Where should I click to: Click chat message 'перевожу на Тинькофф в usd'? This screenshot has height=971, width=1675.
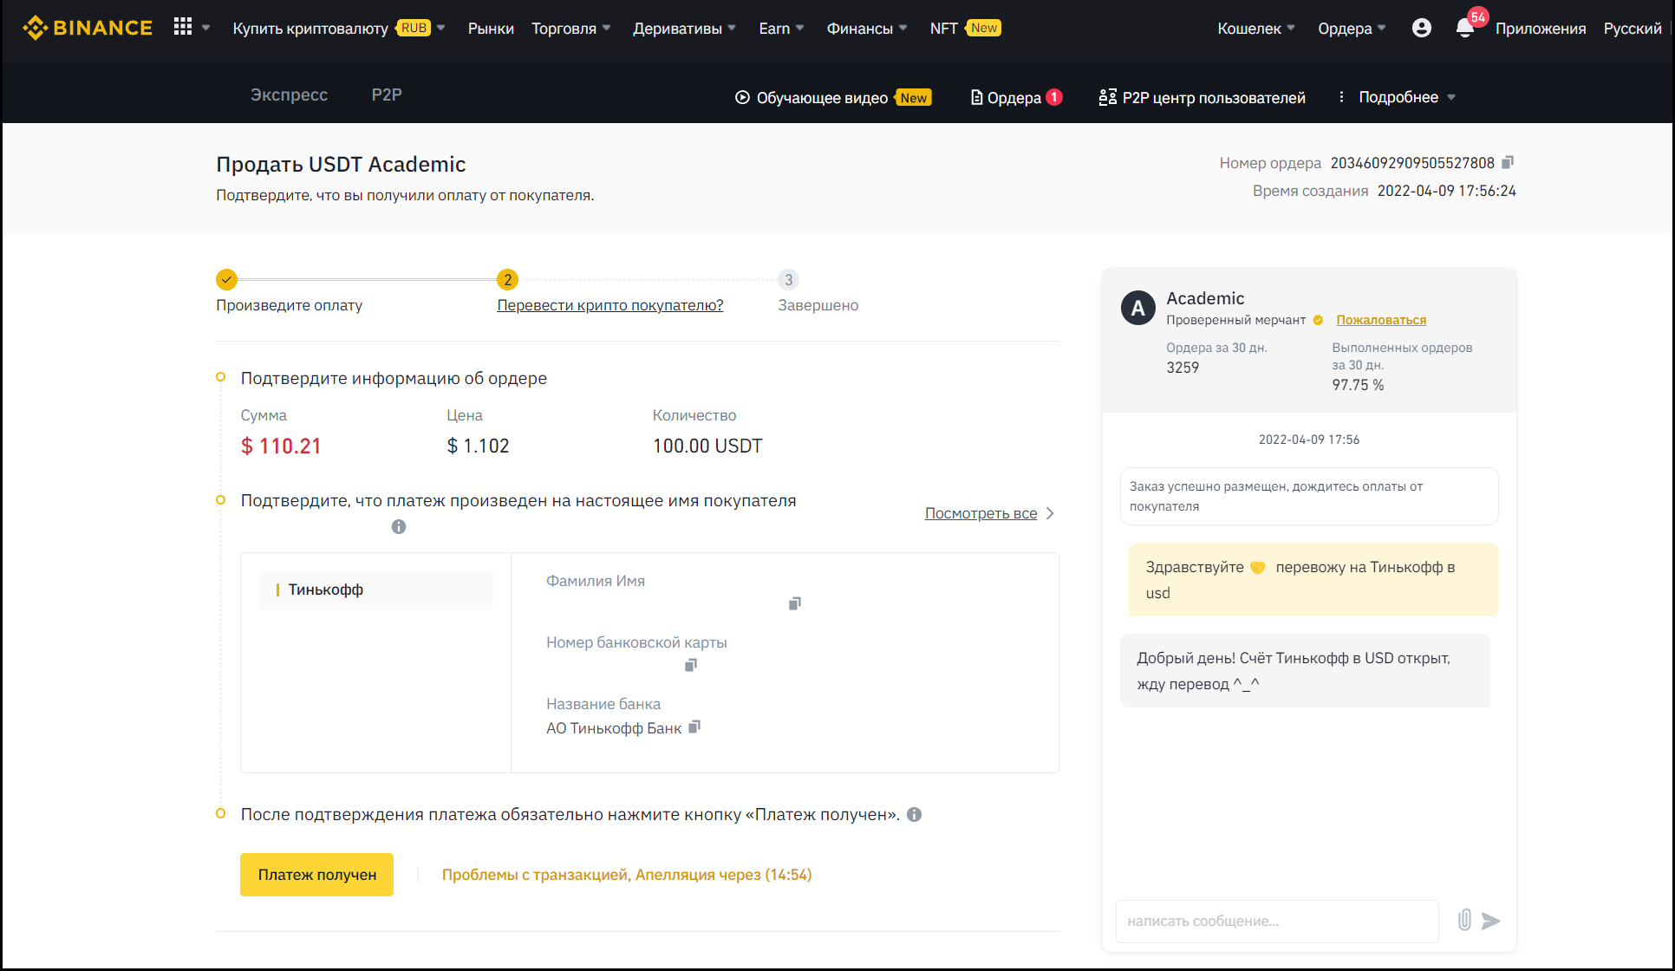pyautogui.click(x=1313, y=580)
